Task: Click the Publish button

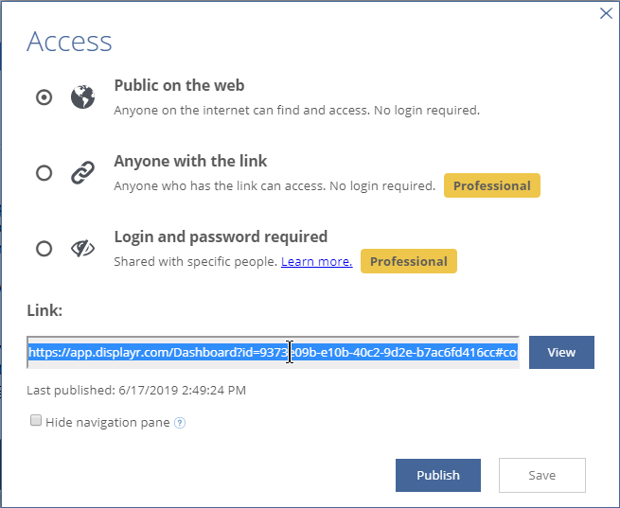Action: [437, 475]
